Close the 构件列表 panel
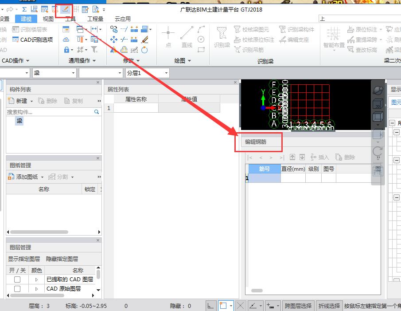The image size is (401, 311). tap(97, 82)
